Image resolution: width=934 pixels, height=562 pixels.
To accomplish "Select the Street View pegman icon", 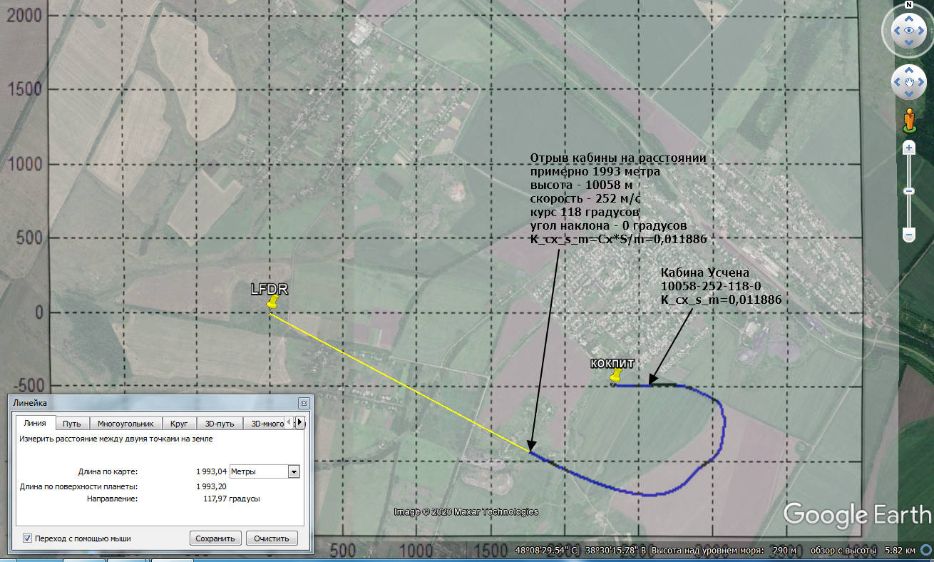I will tap(909, 120).
